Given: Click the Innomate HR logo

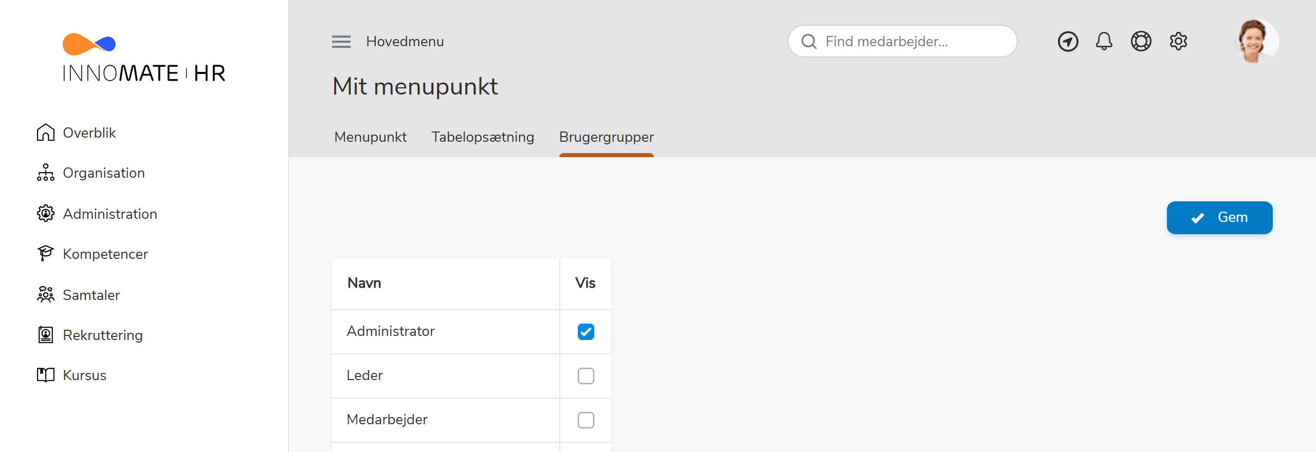Looking at the screenshot, I should 143,58.
